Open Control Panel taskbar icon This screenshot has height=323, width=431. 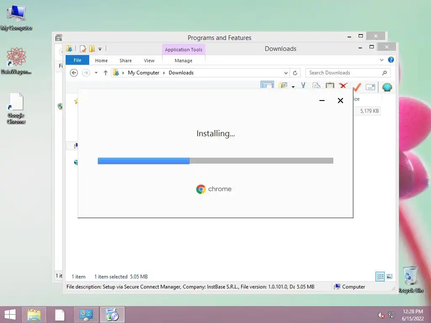click(86, 315)
